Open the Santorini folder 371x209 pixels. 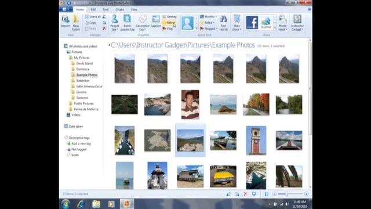82,98
